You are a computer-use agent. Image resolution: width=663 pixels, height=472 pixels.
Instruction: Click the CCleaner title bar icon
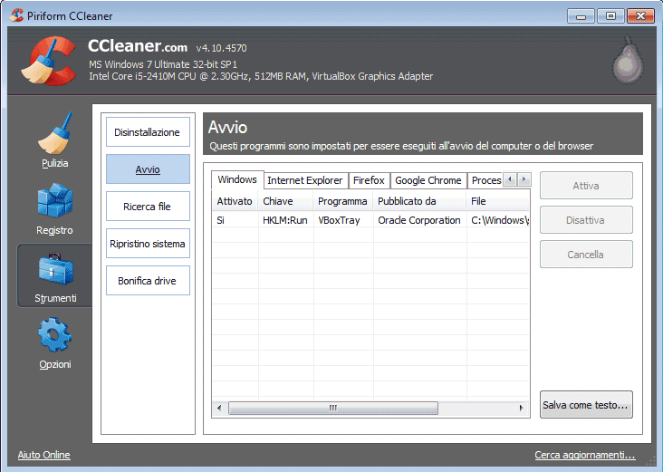click(x=17, y=15)
